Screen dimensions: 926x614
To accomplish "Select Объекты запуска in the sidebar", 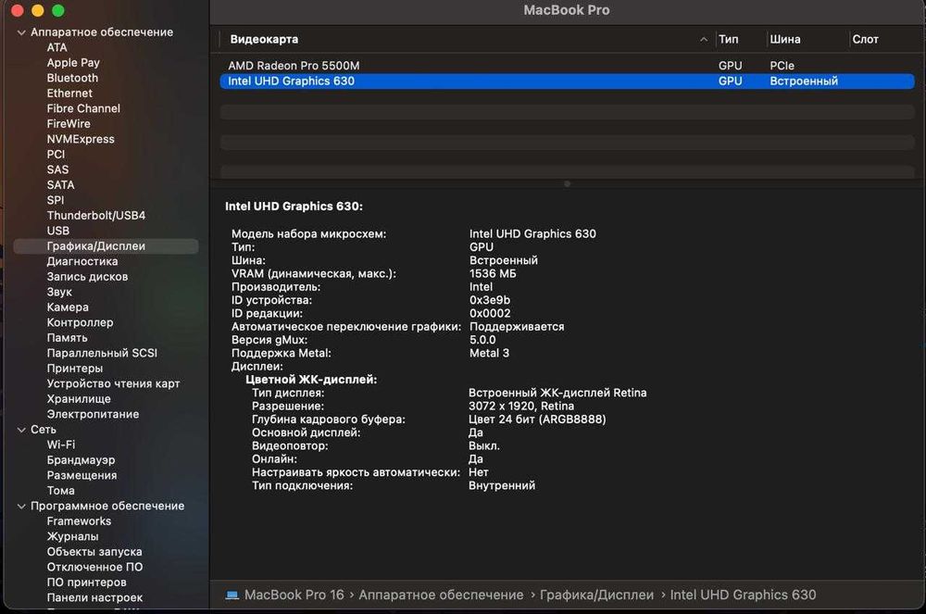I will 94,552.
